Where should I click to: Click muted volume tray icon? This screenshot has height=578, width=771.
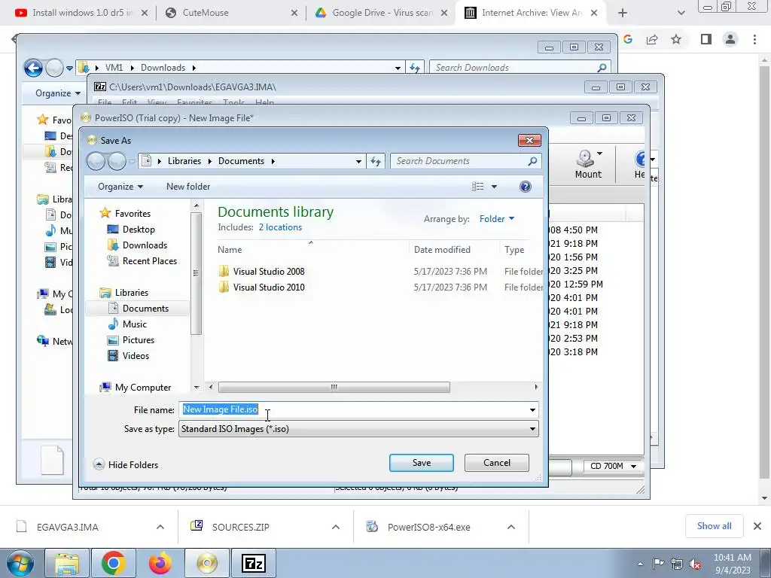pos(695,564)
